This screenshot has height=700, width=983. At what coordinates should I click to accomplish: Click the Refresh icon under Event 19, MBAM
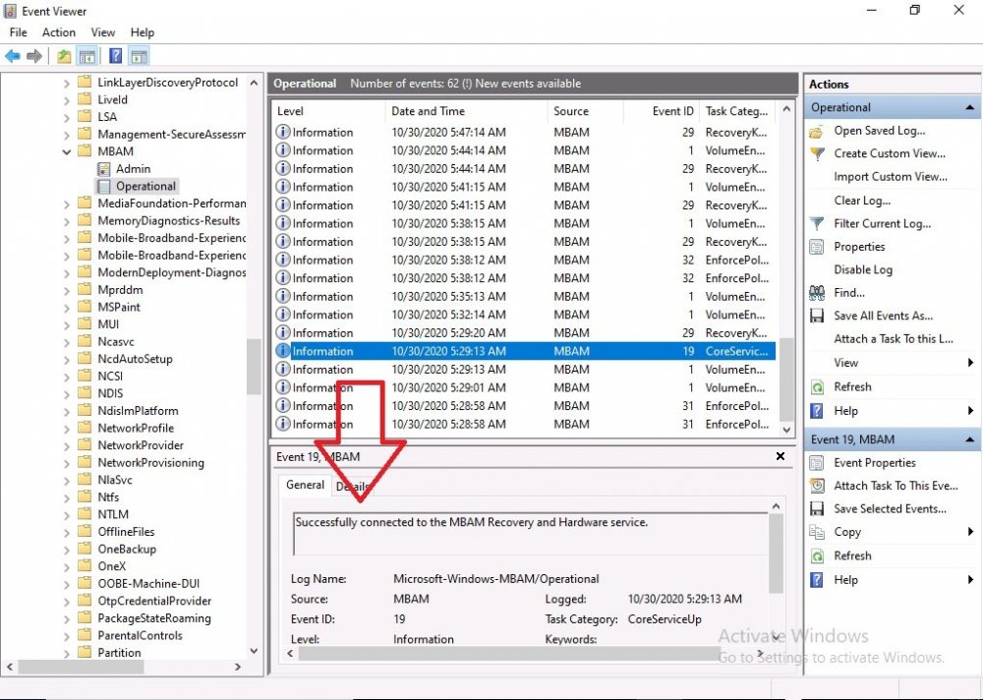817,555
